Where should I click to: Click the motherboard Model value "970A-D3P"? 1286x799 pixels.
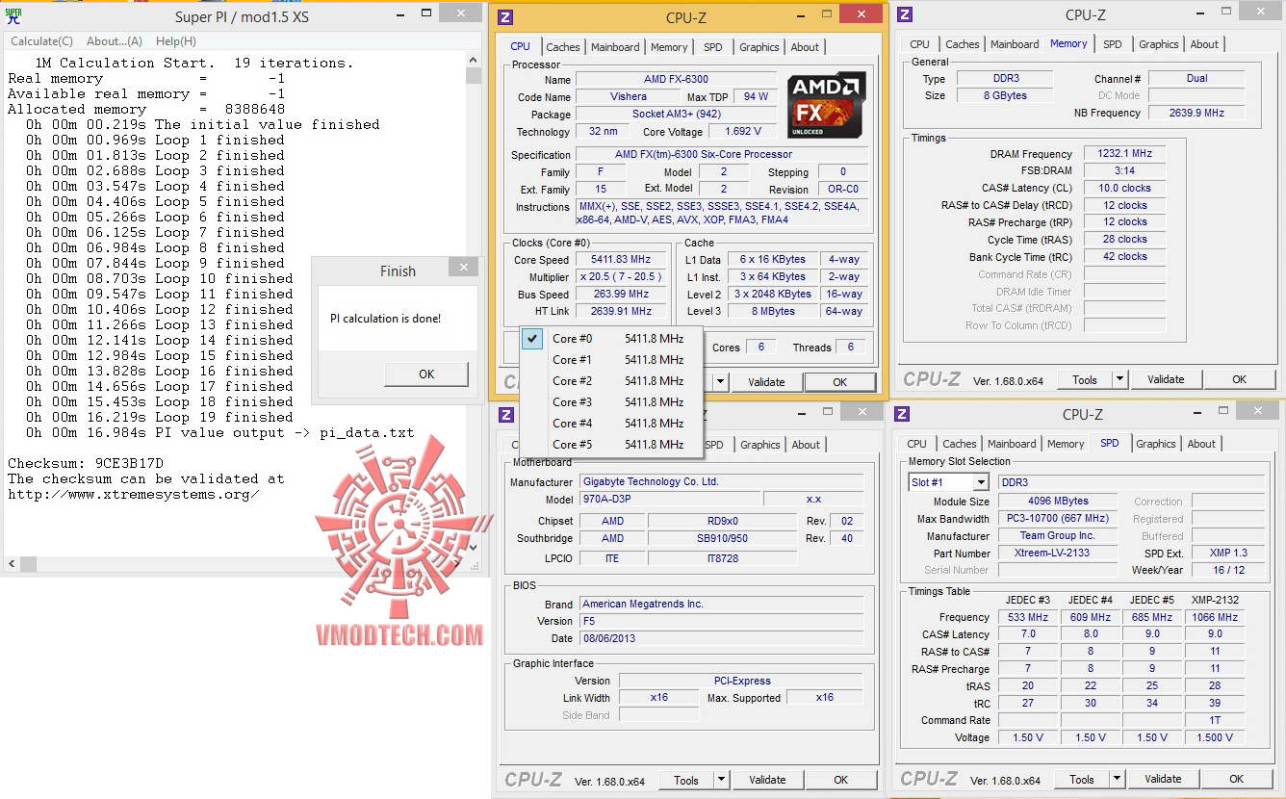click(669, 499)
